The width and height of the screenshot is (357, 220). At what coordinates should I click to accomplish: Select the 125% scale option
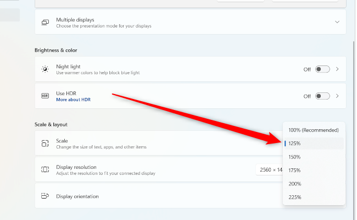(x=314, y=144)
